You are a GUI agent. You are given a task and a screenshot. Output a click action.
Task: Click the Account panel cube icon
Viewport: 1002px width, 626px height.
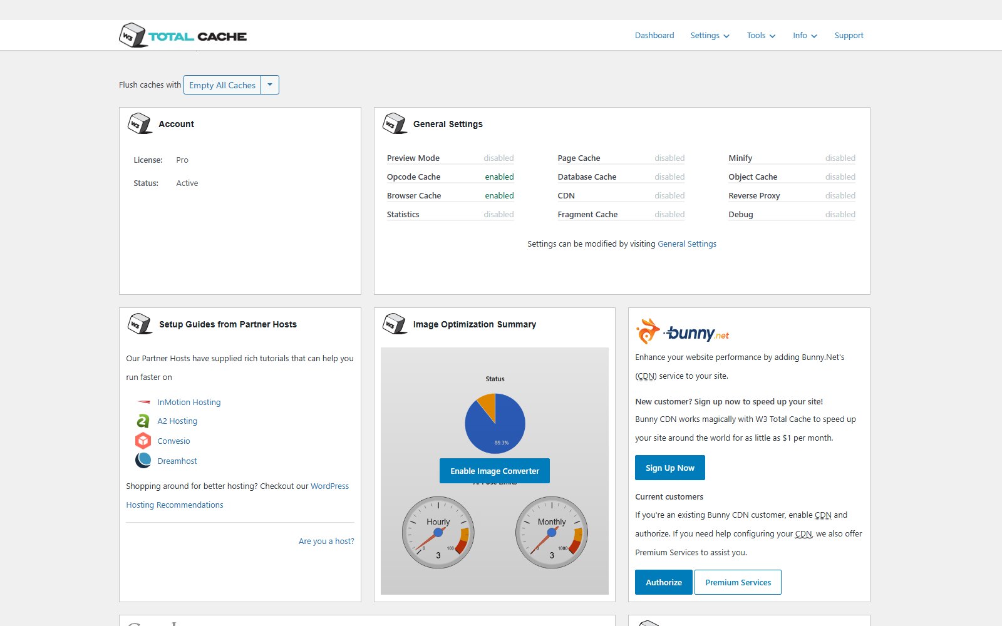coord(140,123)
